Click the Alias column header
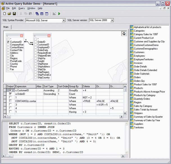The width and height of the screenshot is (171, 164). point(40,86)
